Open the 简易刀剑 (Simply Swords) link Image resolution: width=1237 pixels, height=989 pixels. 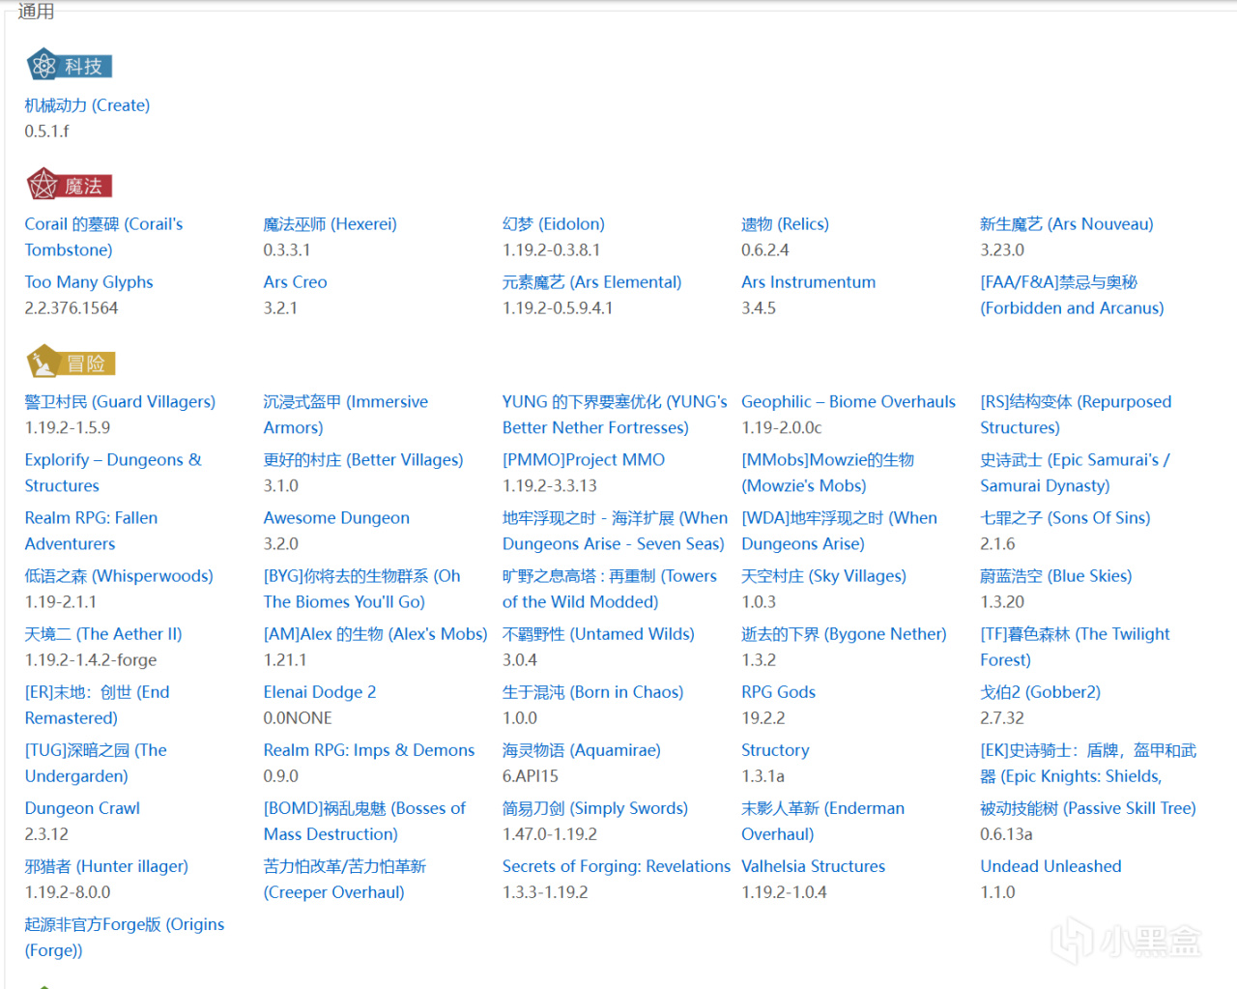point(595,808)
